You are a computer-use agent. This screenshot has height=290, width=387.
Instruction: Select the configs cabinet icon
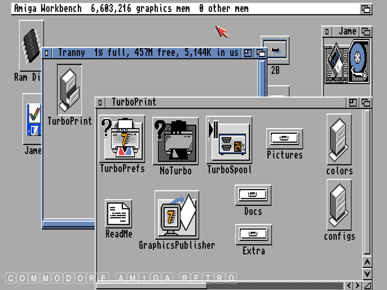point(339,205)
